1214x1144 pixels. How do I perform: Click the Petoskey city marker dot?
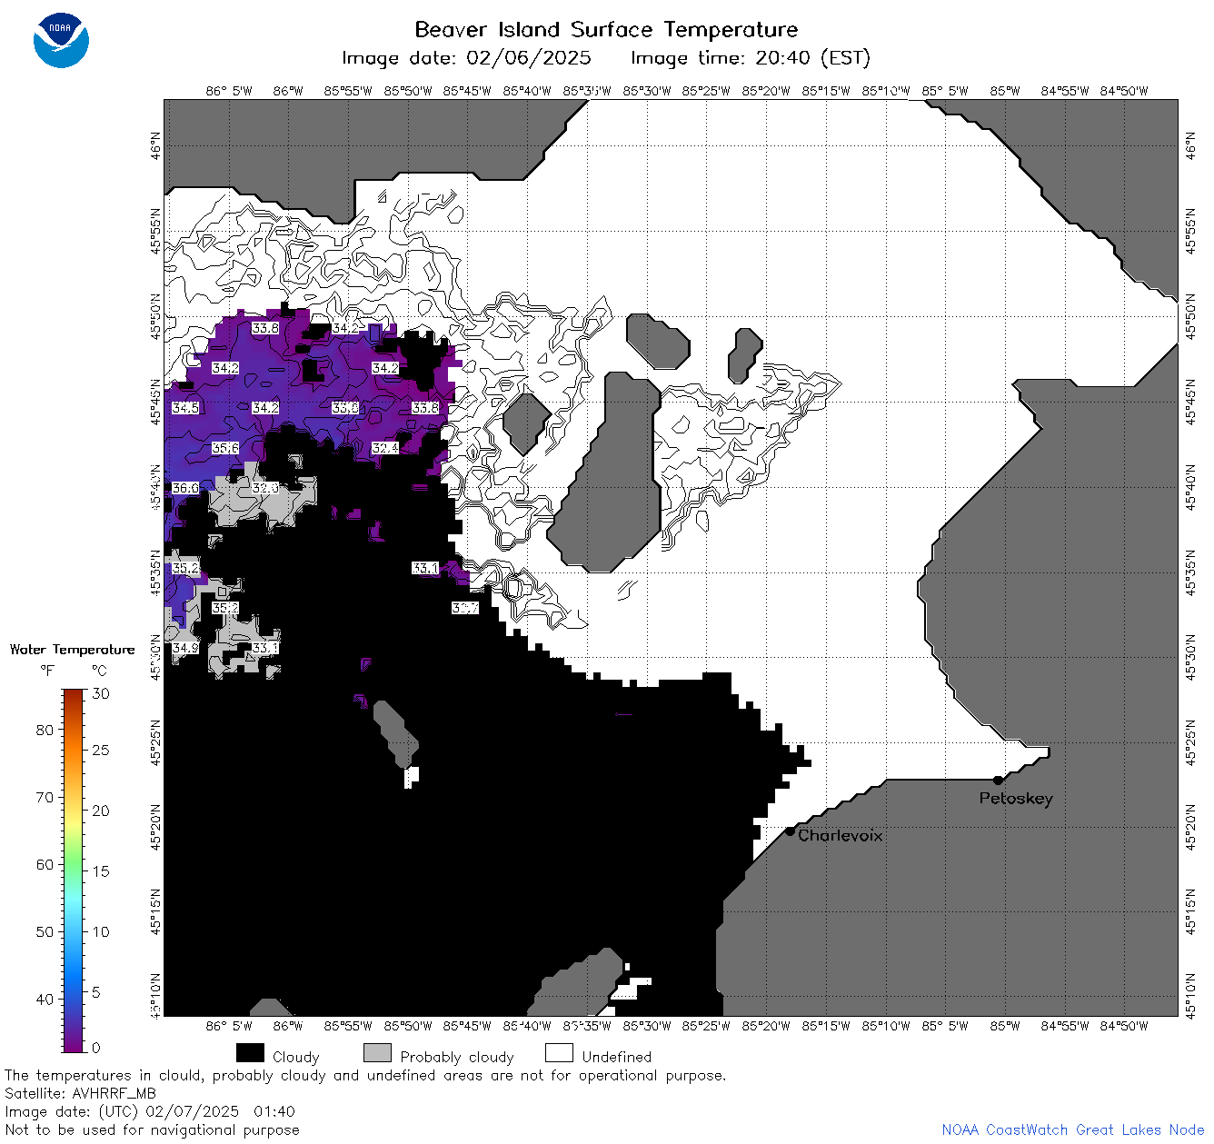998,781
